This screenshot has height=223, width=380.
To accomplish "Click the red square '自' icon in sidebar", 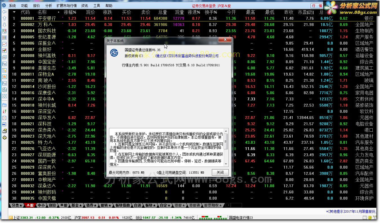I will 4,77.
